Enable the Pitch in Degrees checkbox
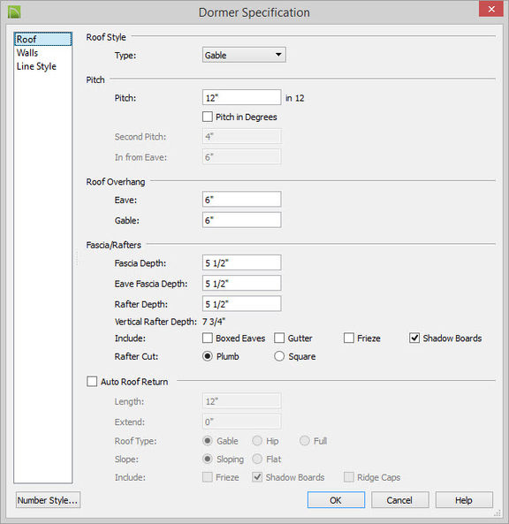Image resolution: width=509 pixels, height=524 pixels. coord(207,117)
